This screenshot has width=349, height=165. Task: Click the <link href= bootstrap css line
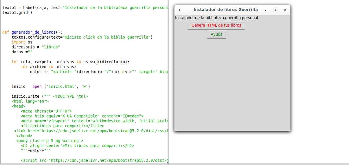(x=91, y=131)
